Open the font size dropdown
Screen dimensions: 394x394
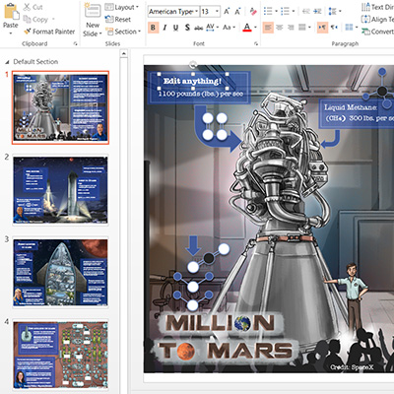point(217,12)
